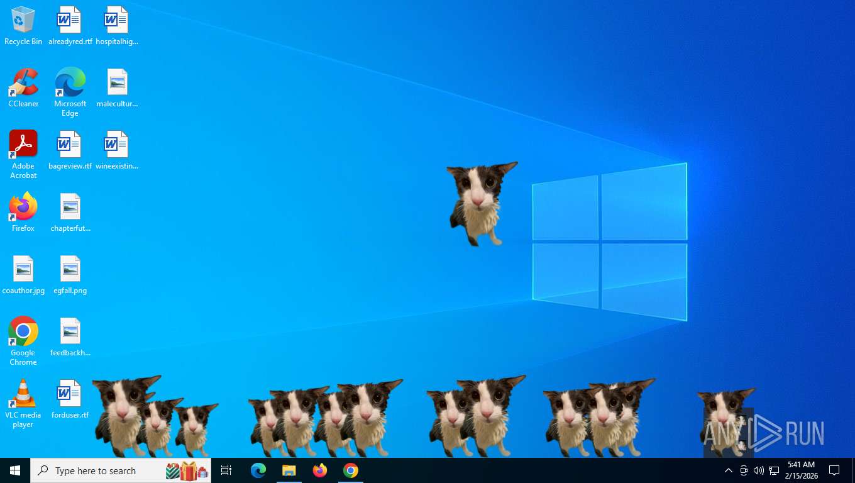Open the clock showing 5:41 AM
855x483 pixels.
click(801, 470)
